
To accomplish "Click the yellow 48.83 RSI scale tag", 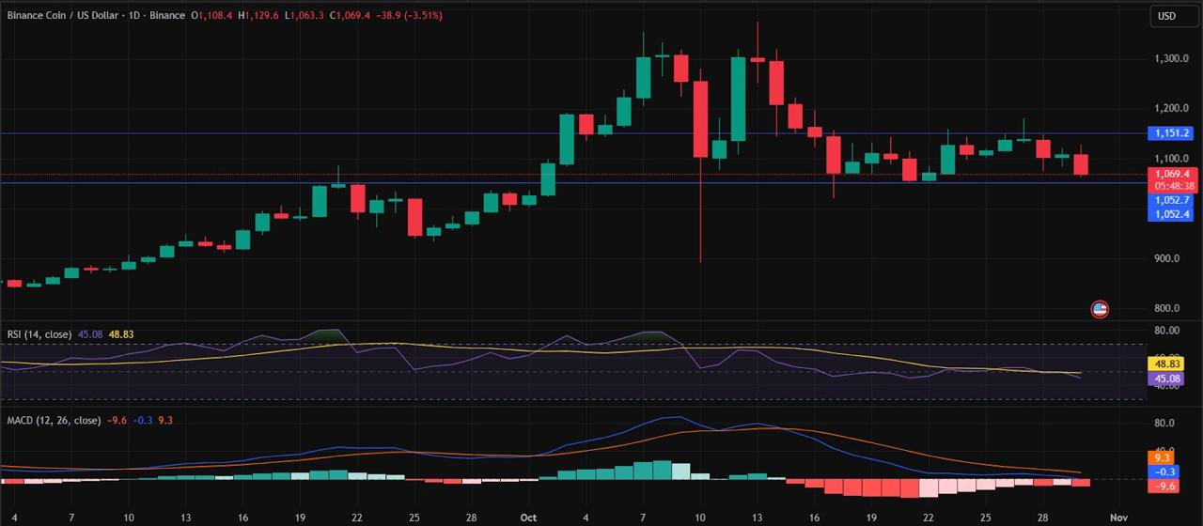I will [1166, 364].
